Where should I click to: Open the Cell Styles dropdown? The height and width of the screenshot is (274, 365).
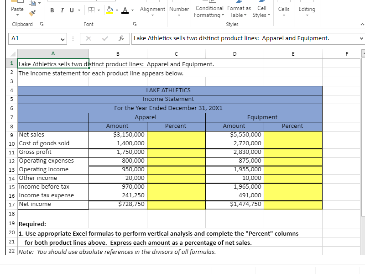(261, 12)
